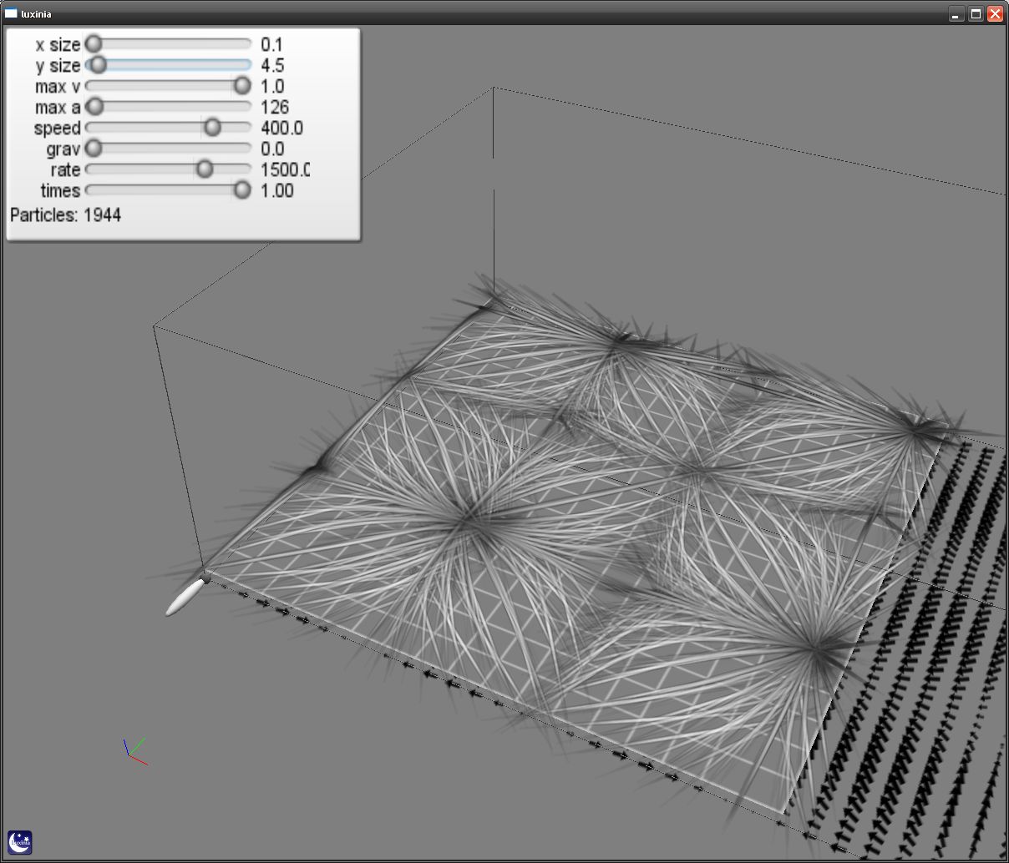Click the window icon in title bar

click(11, 13)
